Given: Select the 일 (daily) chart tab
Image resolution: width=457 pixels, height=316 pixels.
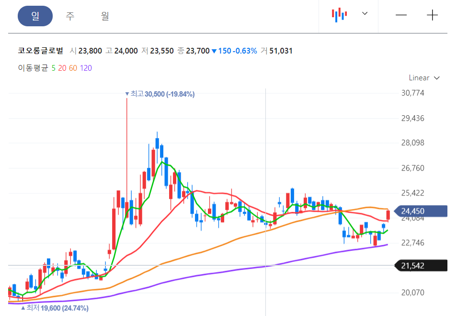Looking at the screenshot, I should point(35,16).
